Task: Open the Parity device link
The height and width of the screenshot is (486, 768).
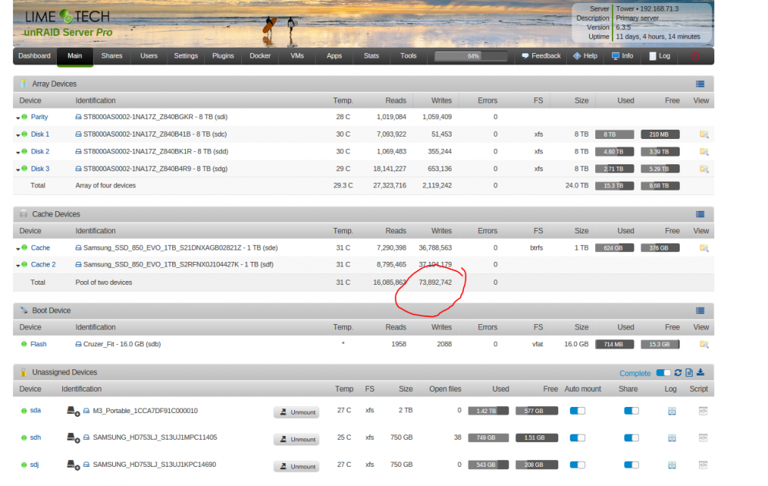Action: (x=39, y=117)
